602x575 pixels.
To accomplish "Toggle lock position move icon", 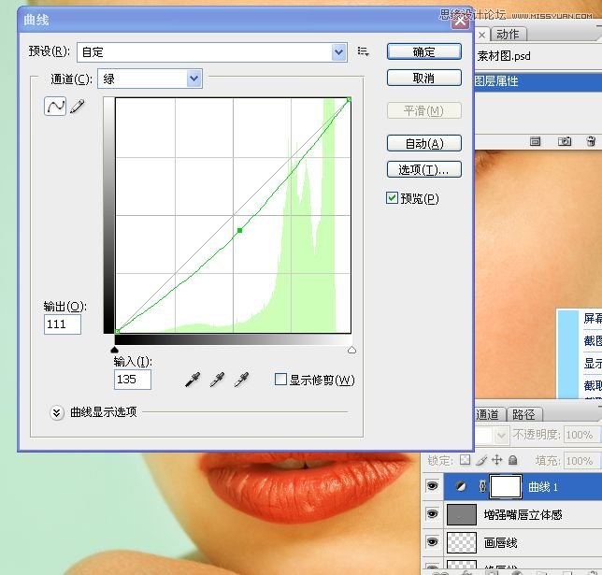I will 496,460.
